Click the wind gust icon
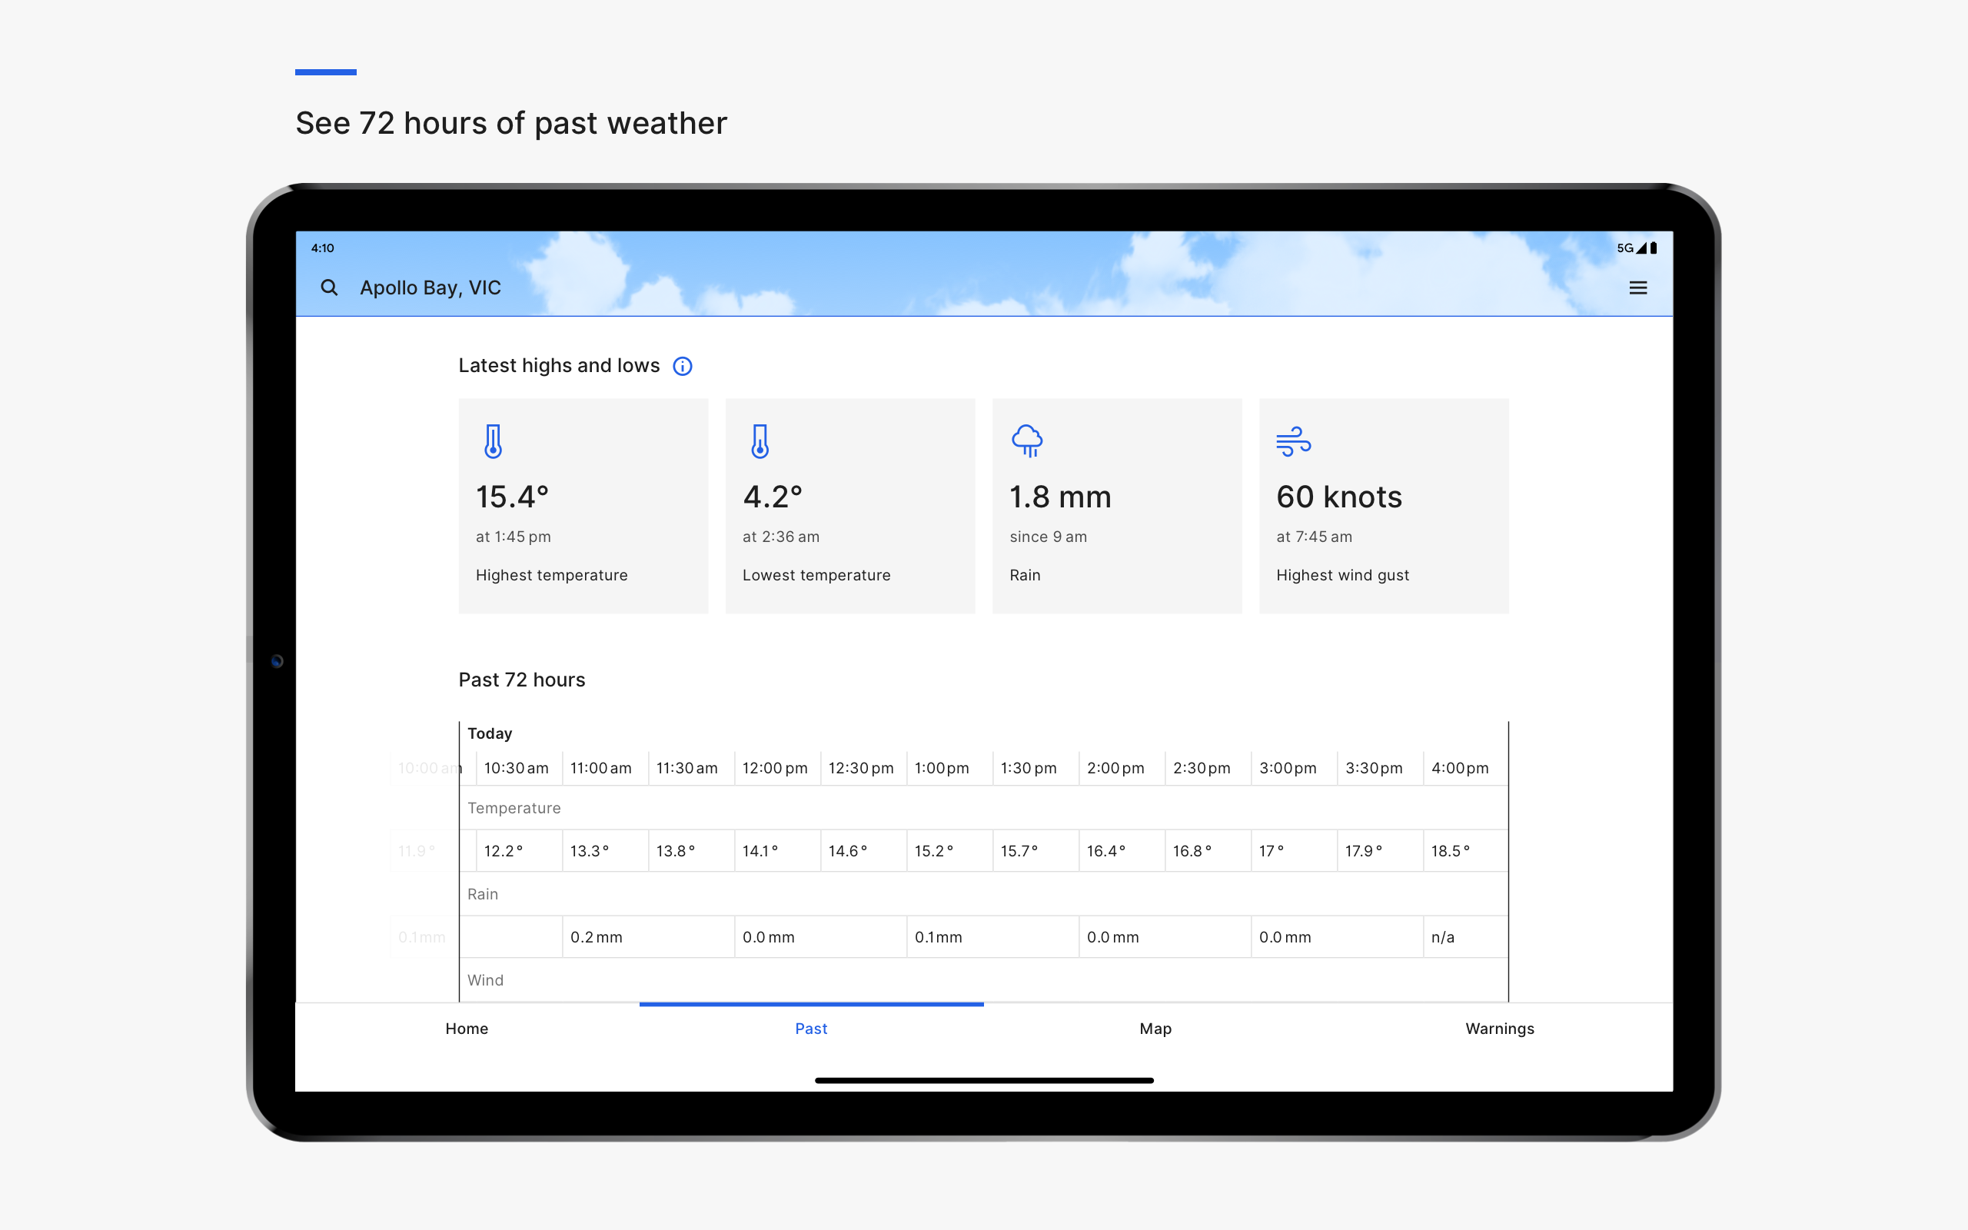Image resolution: width=1968 pixels, height=1230 pixels. pyautogui.click(x=1293, y=442)
